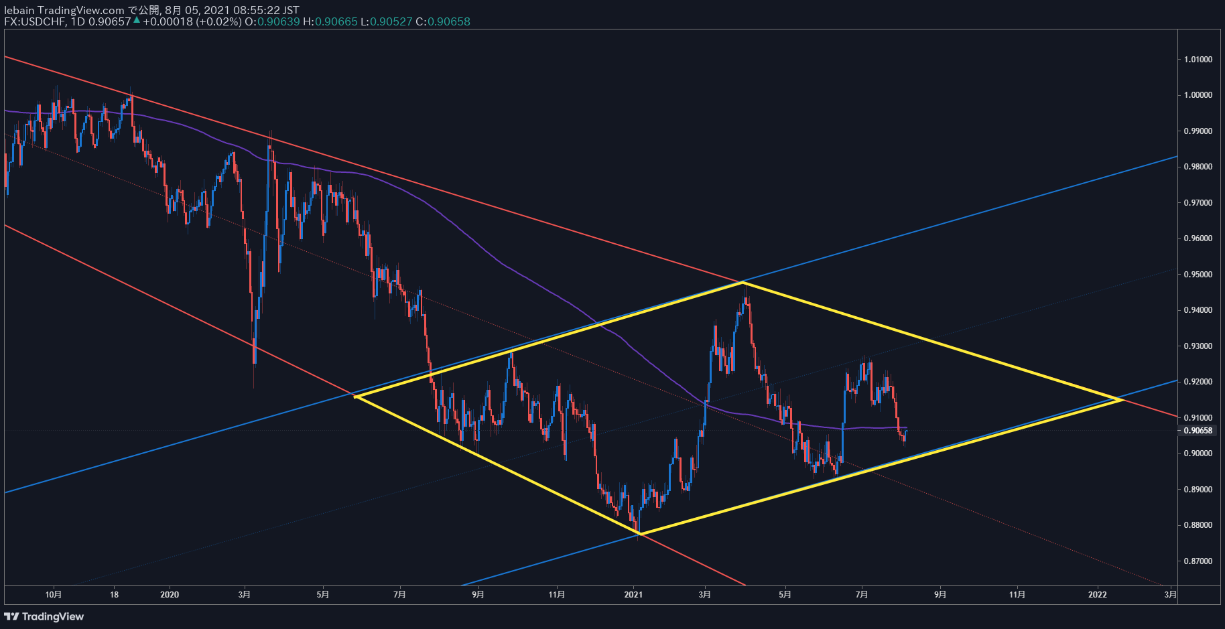1225x629 pixels.
Task: Click the 2021 label on time axis
Action: (633, 594)
